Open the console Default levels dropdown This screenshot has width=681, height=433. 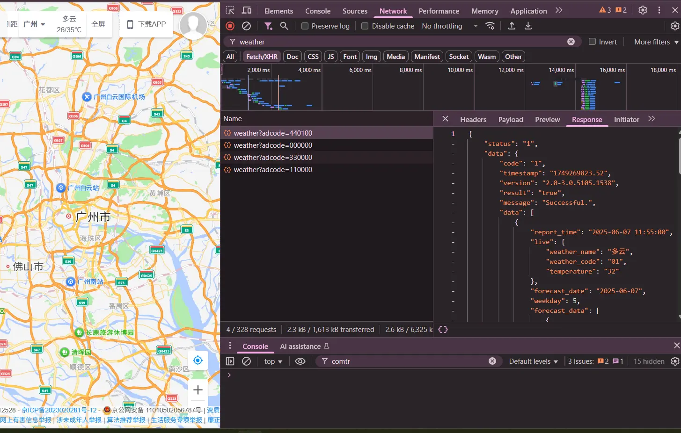[533, 361]
